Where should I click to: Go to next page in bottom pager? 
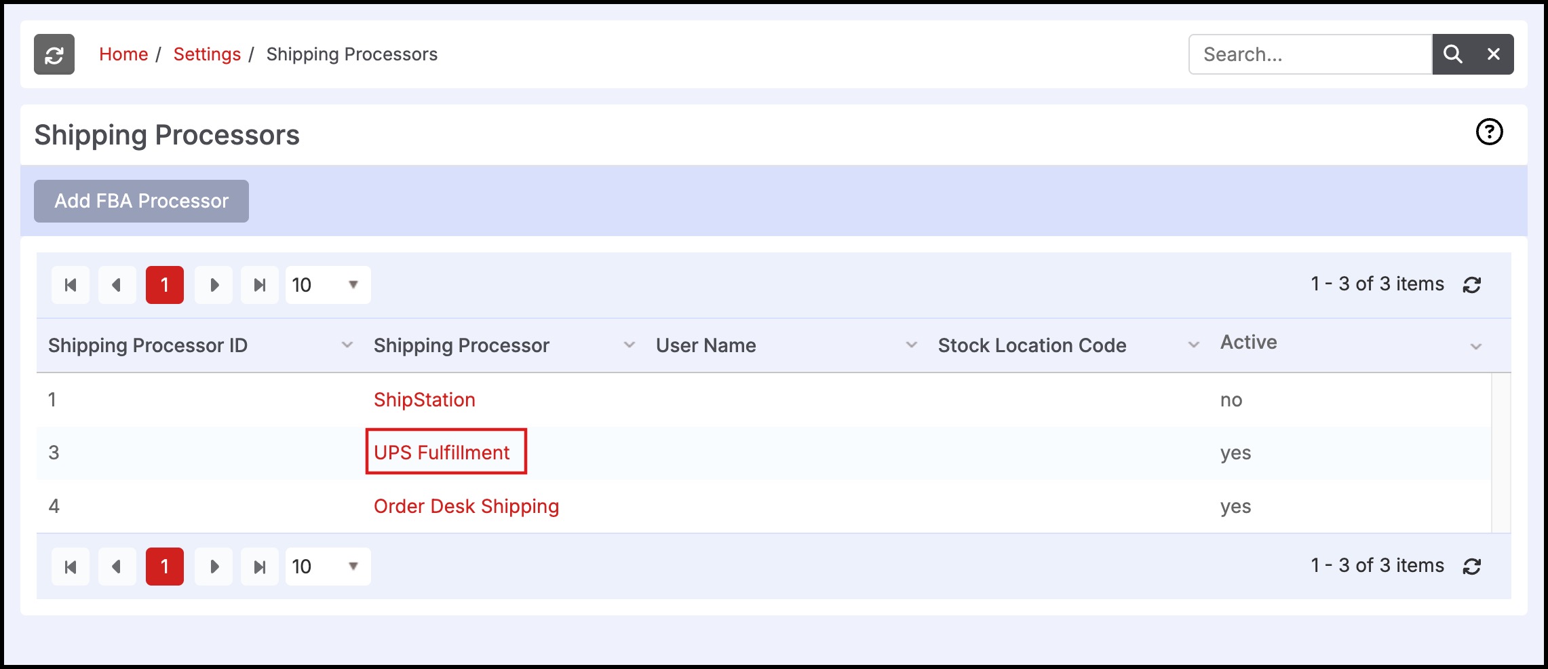coord(214,567)
